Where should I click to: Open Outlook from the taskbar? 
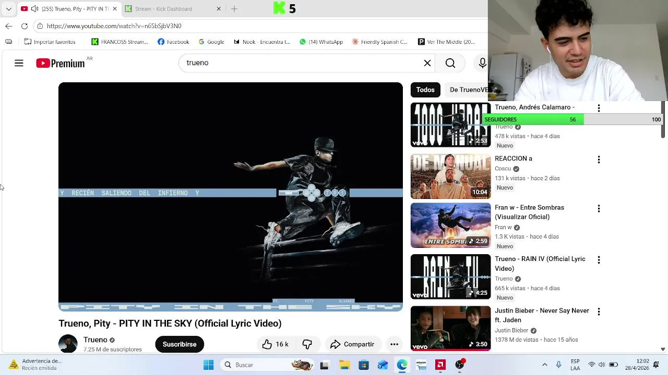coord(383,365)
